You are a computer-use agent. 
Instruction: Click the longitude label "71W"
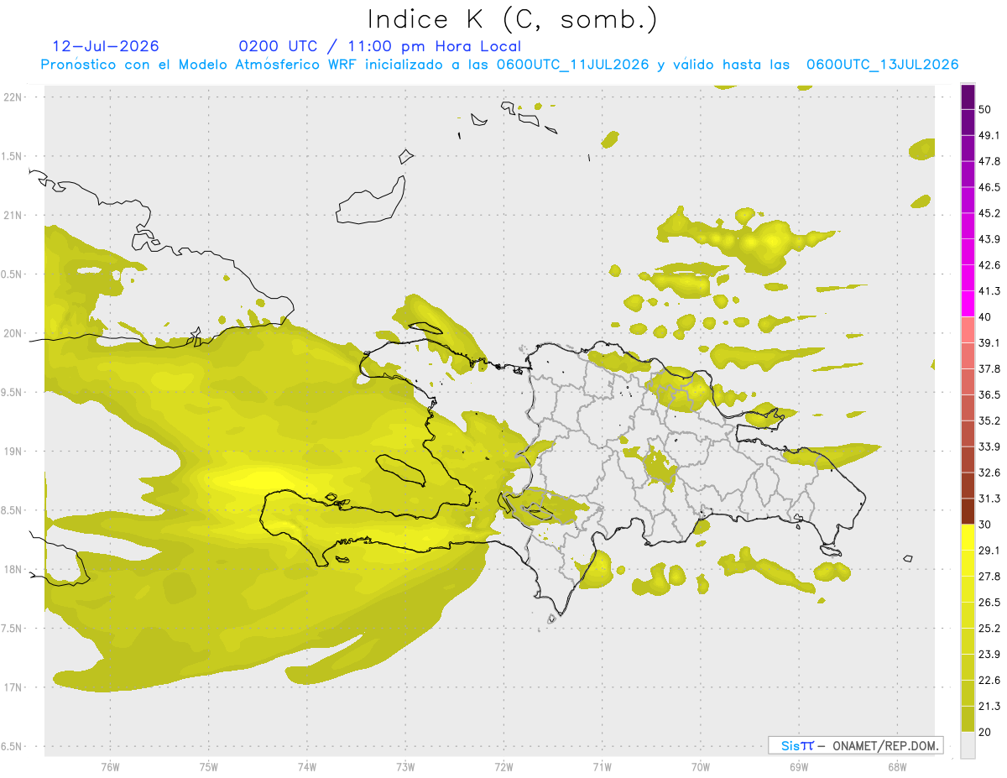[x=602, y=767]
